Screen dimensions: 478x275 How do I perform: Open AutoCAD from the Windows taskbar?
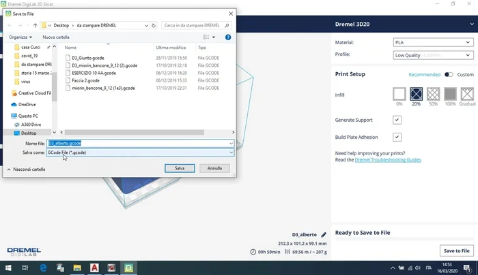click(x=93, y=268)
